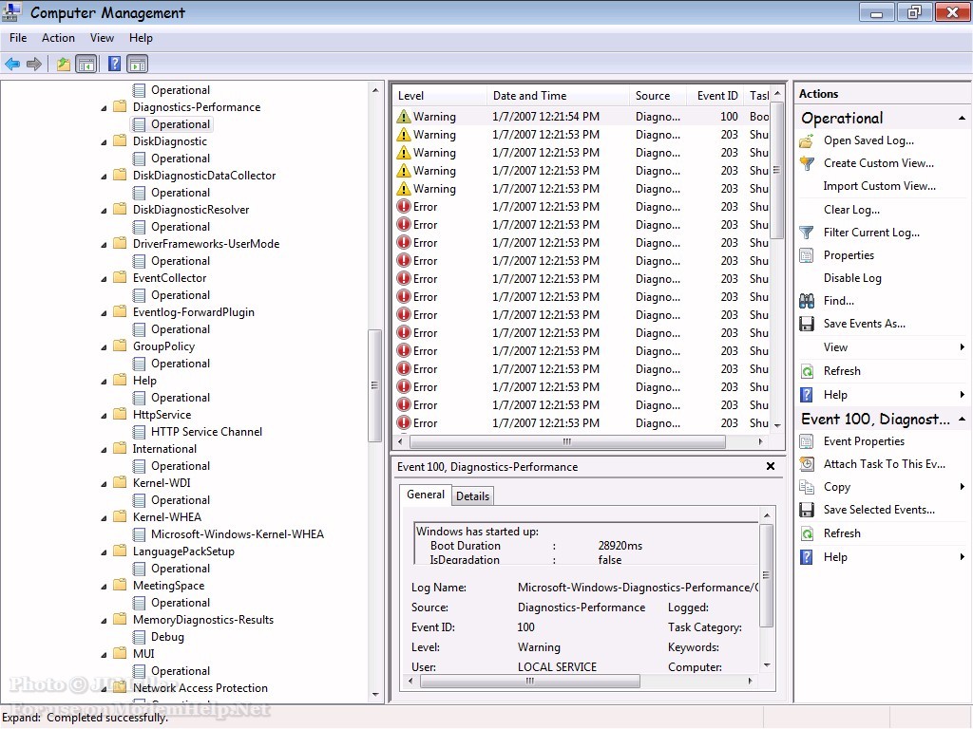973x729 pixels.
Task: Close the Event 100 preview pane
Action: point(770,466)
